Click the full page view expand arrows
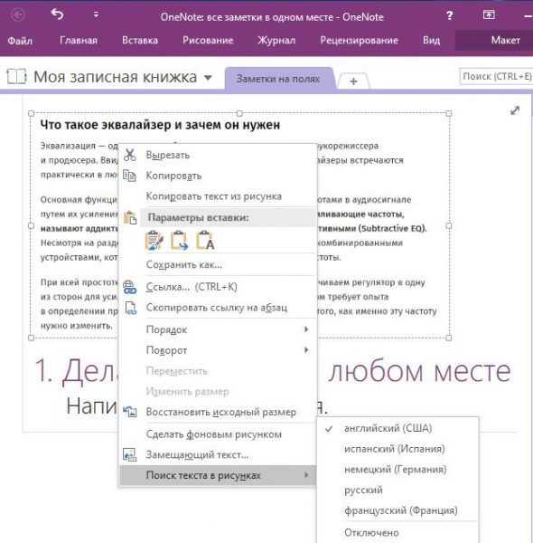533x543 pixels. click(515, 110)
